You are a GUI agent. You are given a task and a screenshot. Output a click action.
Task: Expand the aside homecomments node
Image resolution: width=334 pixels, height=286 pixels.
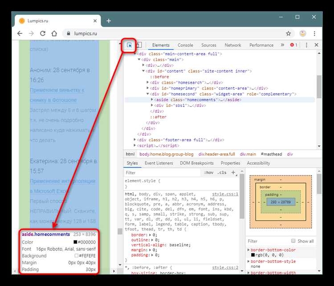[152, 100]
